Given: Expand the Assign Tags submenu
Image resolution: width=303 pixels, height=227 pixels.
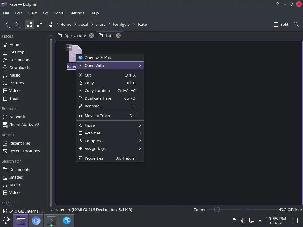Looking at the screenshot, I should click(110, 149).
